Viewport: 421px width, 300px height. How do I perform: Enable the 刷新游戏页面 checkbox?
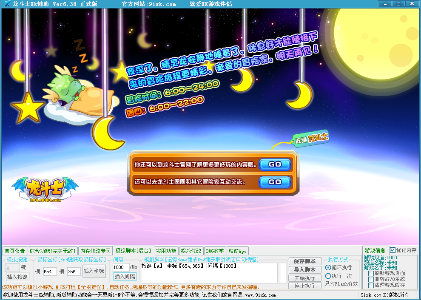[371, 273]
